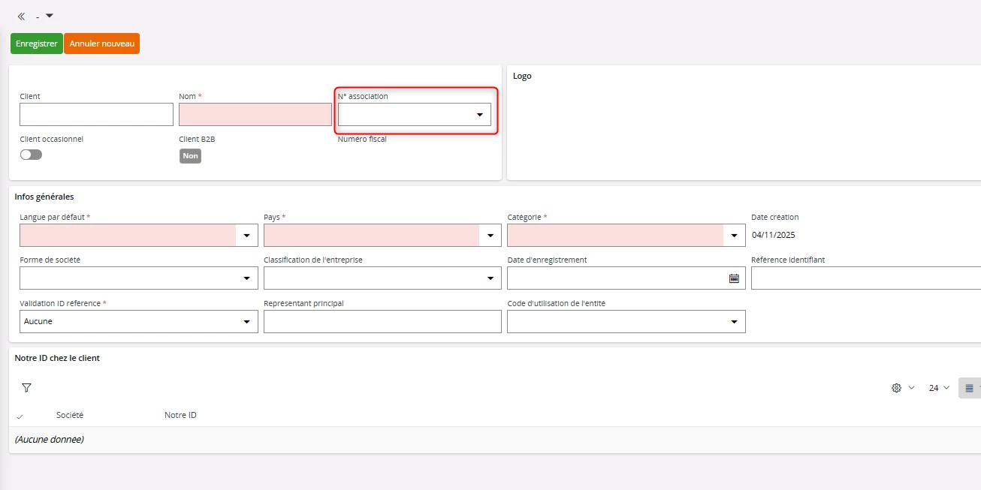This screenshot has height=490, width=981.
Task: Click the double-chevron back icon
Action: tap(21, 16)
